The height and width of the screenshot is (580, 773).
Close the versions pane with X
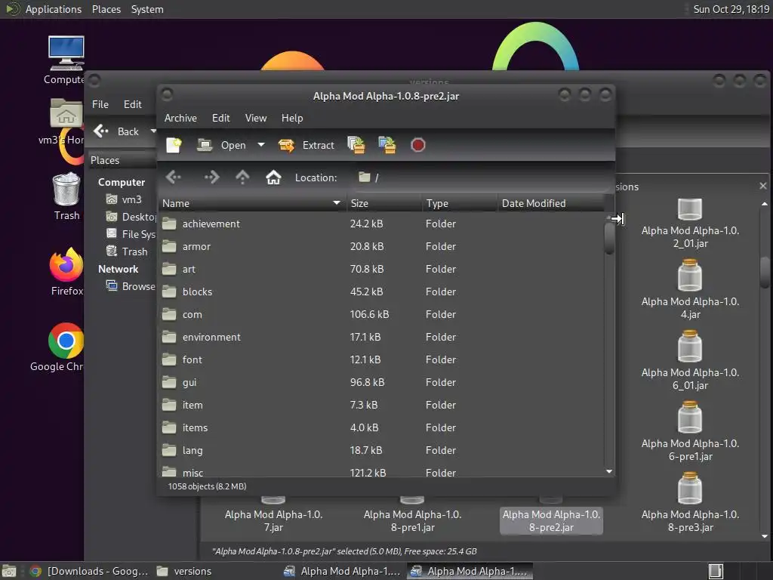pos(763,186)
